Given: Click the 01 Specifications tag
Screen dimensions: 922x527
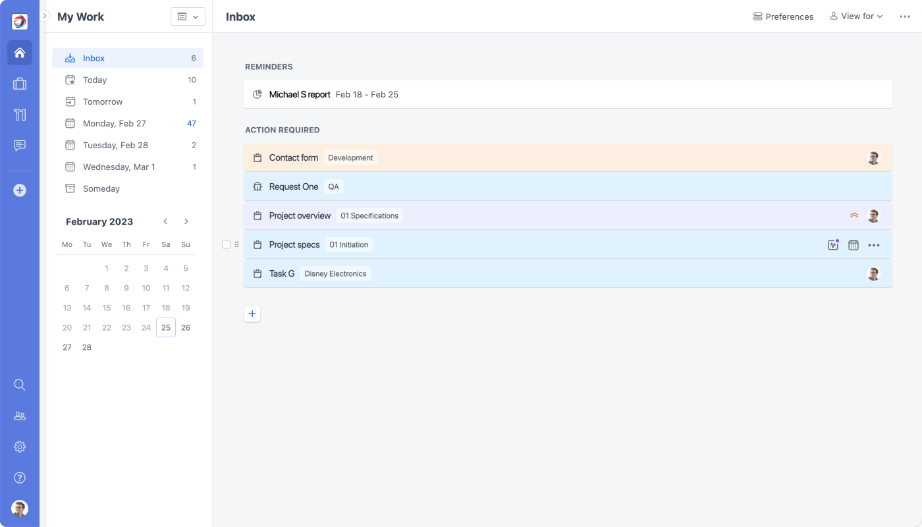Looking at the screenshot, I should click(369, 215).
